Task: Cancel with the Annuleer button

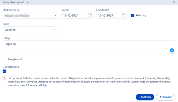Action: pos(166,97)
